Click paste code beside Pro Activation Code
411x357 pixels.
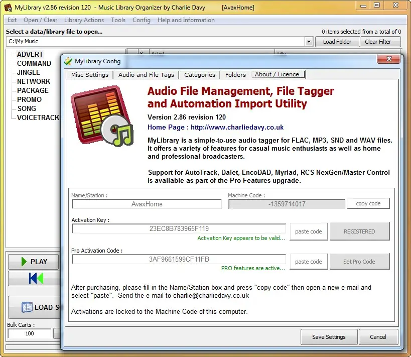(x=309, y=262)
